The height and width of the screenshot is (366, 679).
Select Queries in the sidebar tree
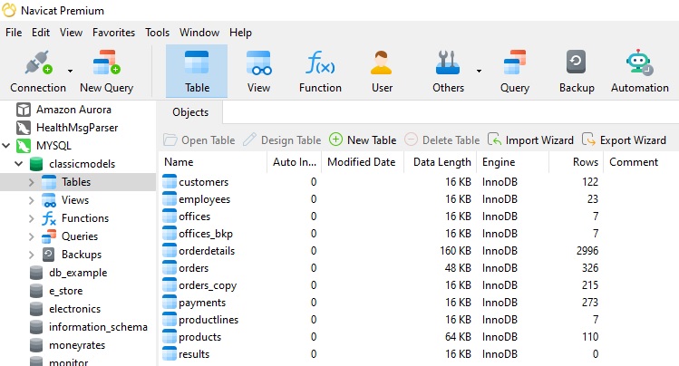(80, 236)
